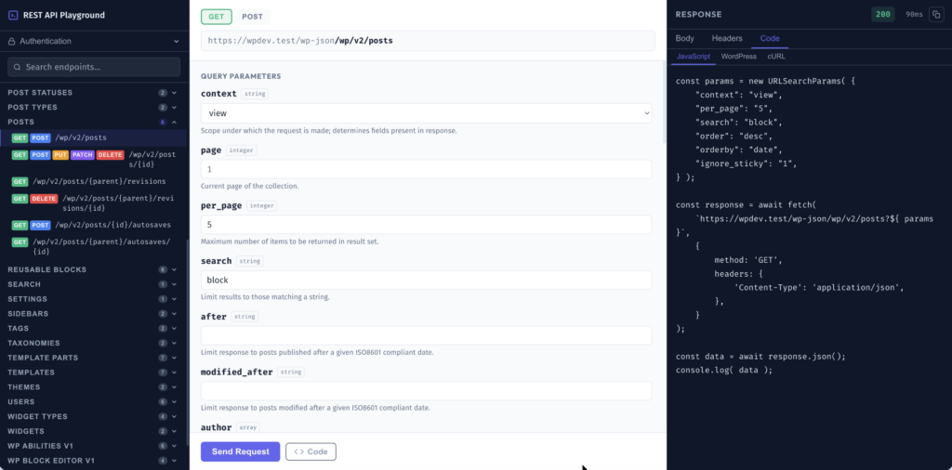This screenshot has width=952, height=470.
Task: Select the WordPress code tab
Action: (738, 57)
